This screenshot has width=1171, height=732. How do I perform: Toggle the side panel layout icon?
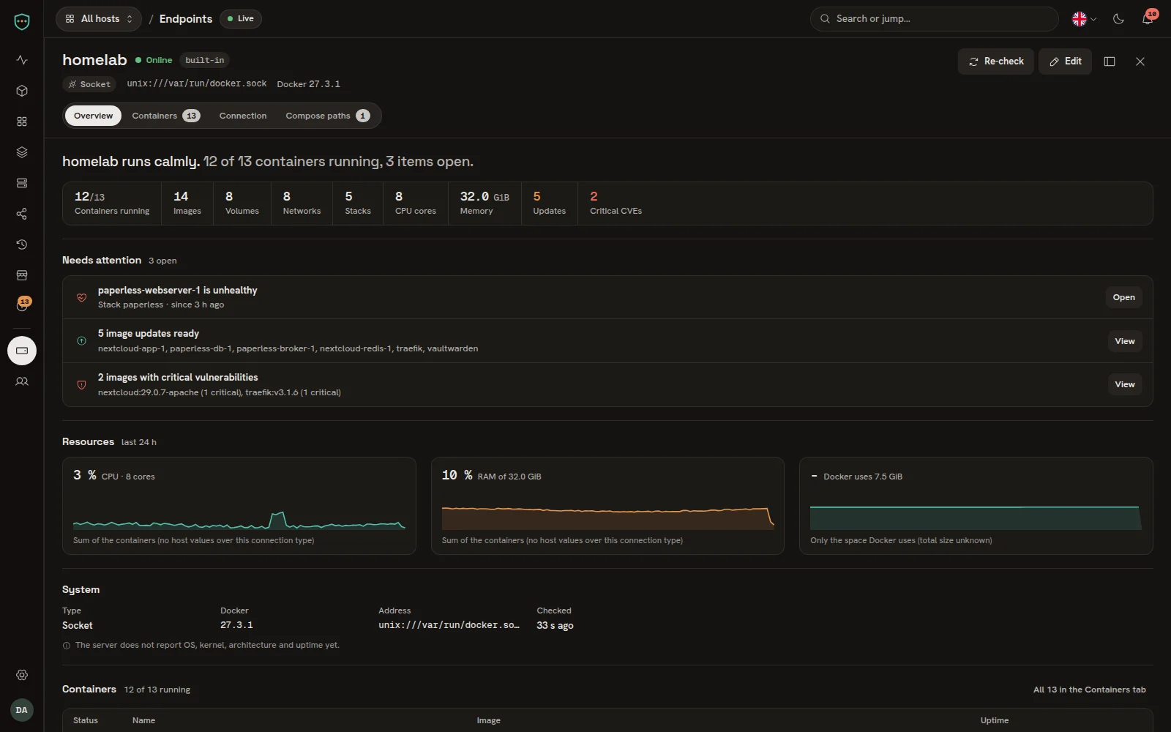click(x=1110, y=61)
